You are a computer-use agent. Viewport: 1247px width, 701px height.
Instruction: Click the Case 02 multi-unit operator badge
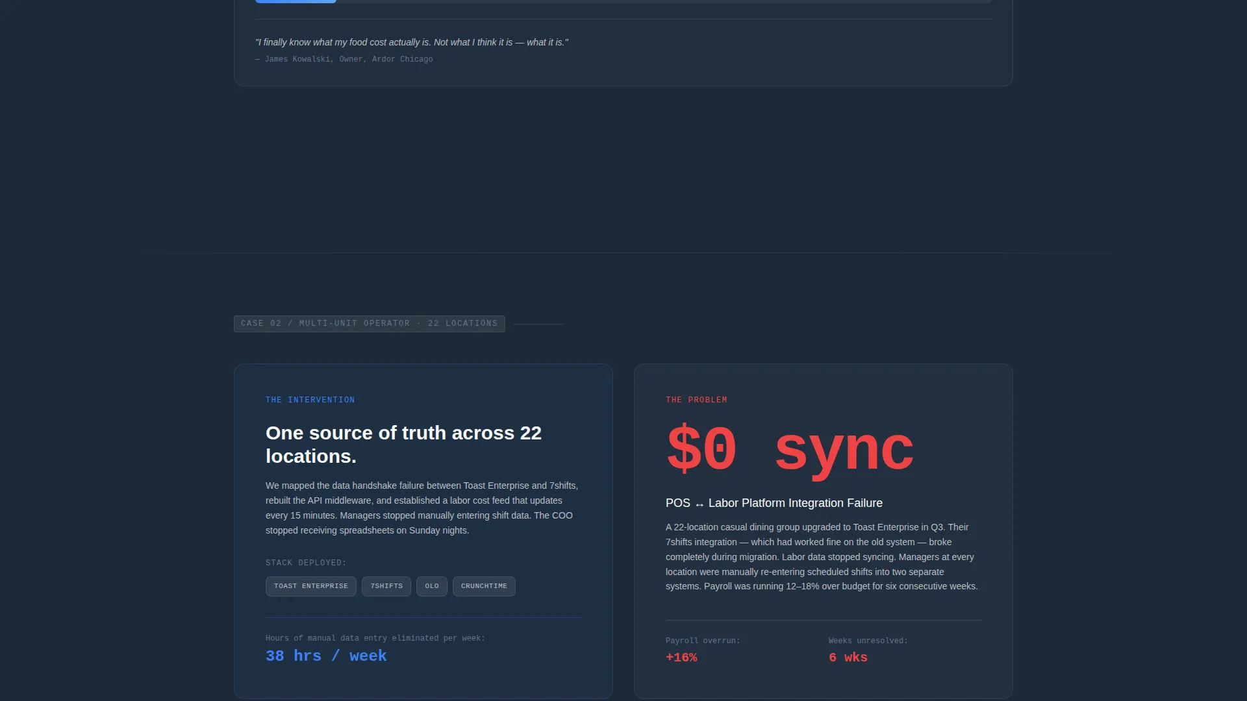369,323
